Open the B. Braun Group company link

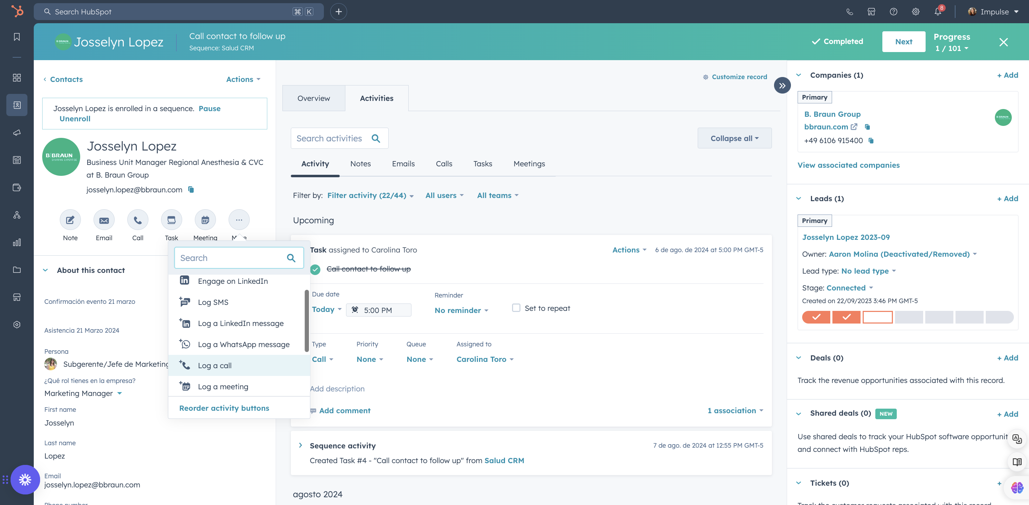tap(832, 114)
